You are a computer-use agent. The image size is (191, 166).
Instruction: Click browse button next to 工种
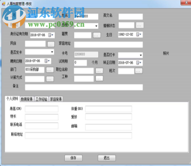tap(99, 78)
